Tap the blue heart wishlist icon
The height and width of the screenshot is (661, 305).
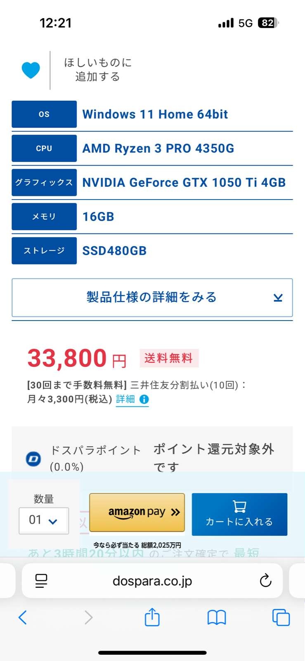click(x=31, y=70)
